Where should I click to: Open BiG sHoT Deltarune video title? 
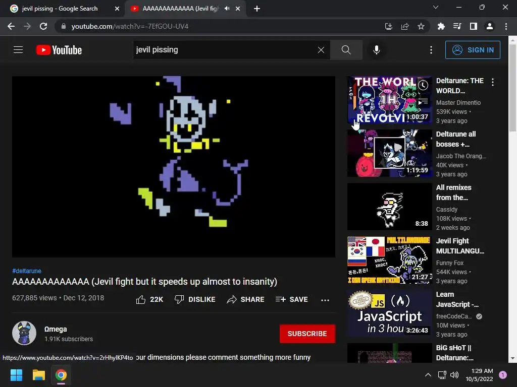coord(455,352)
